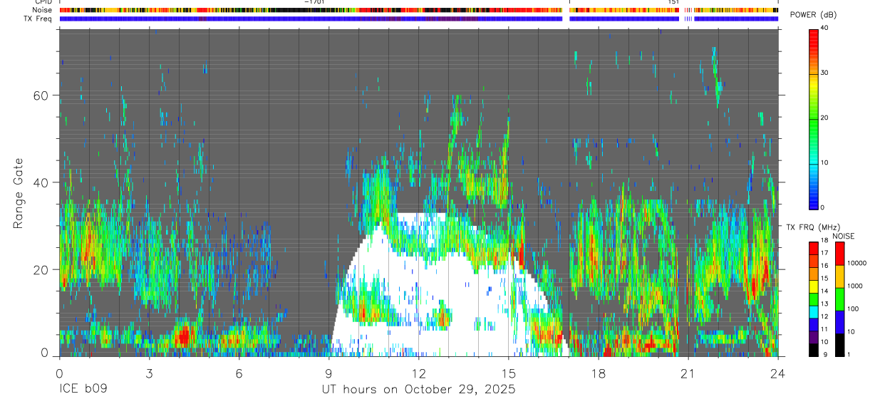Click the TX FRQ (MHz) legend title
The width and height of the screenshot is (875, 404).
[x=812, y=227]
